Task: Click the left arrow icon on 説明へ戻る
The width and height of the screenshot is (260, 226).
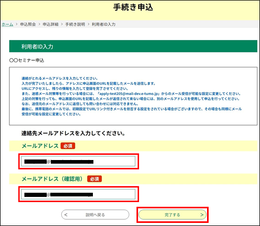Action: (x=66, y=215)
